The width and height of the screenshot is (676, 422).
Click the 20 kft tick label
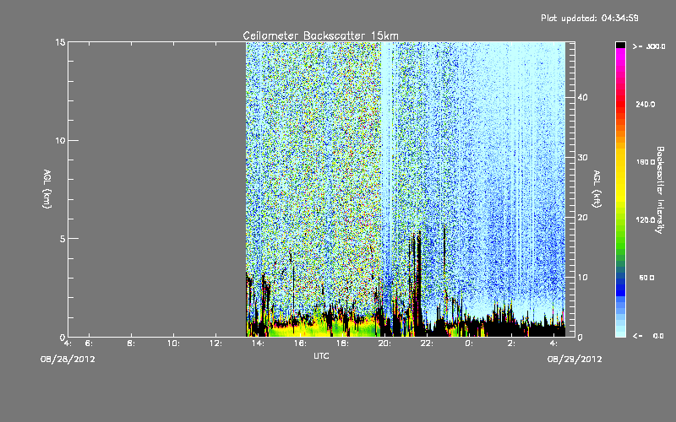pyautogui.click(x=582, y=218)
